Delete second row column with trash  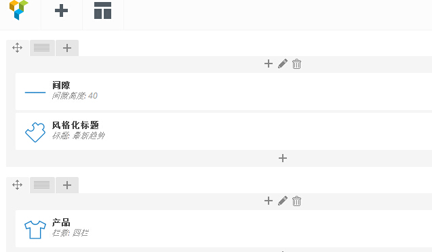(297, 201)
